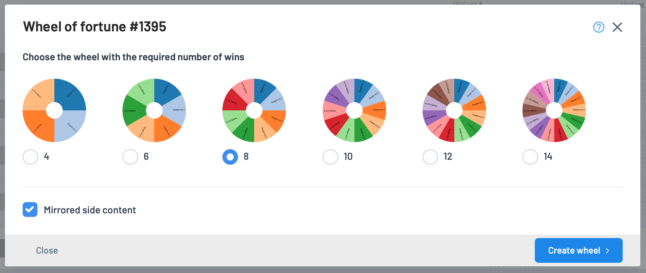Choose the 14-segment wheel preview image
The height and width of the screenshot is (273, 646).
tap(554, 110)
